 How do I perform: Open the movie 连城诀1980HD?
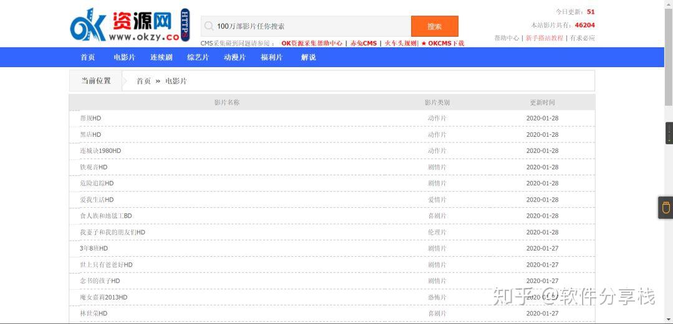coord(100,151)
